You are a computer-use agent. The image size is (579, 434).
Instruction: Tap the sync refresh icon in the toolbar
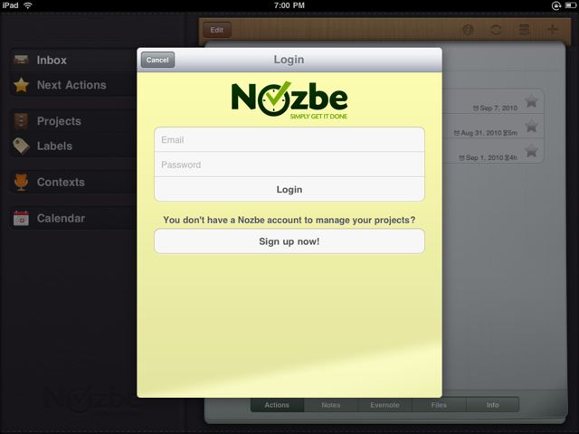pyautogui.click(x=496, y=30)
